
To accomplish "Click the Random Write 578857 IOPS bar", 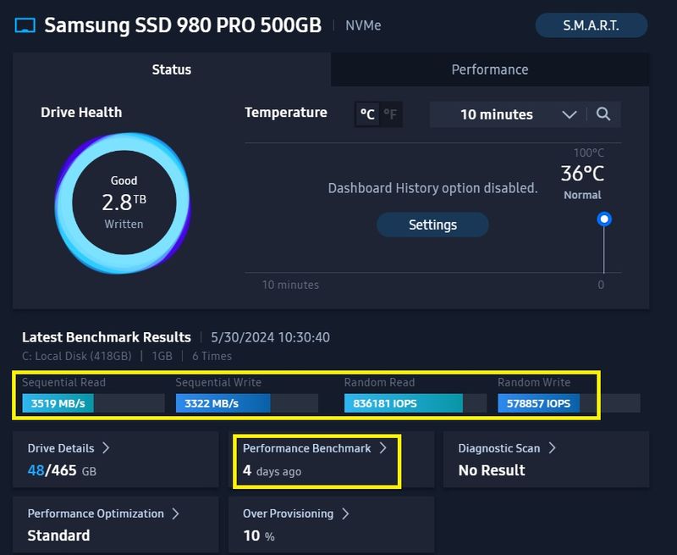I will pyautogui.click(x=569, y=403).
